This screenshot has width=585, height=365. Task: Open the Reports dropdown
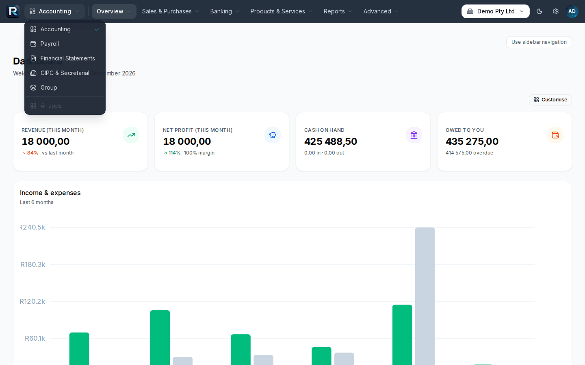tap(338, 11)
